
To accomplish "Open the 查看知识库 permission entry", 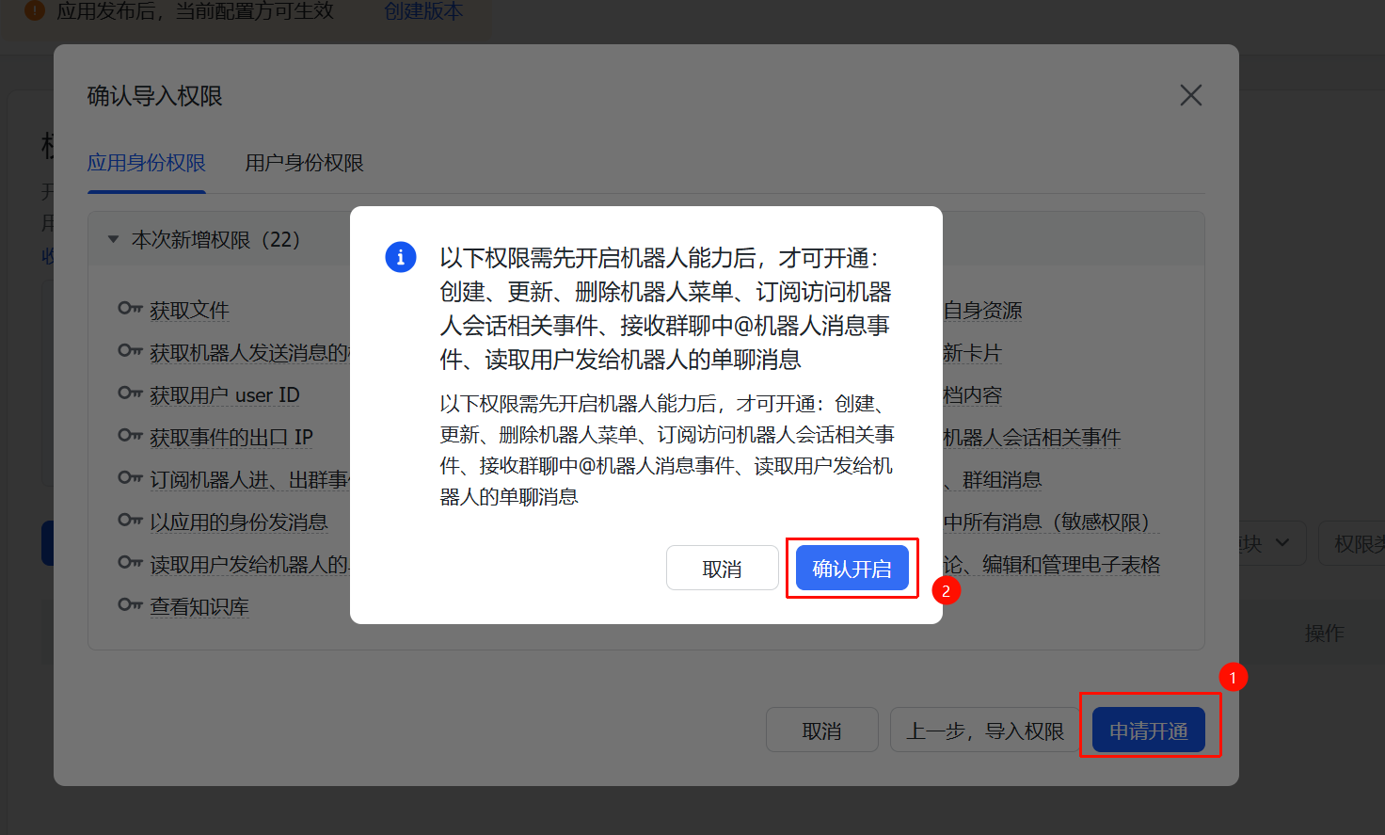I will click(199, 606).
